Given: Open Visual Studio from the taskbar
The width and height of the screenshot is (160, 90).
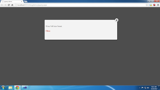Looking at the screenshot, I should pyautogui.click(x=25, y=88).
